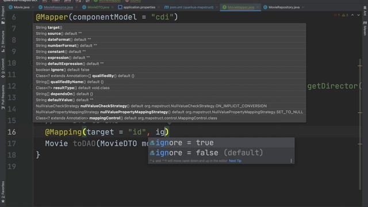Choose 'ignore = true' completion suggestion
The image size is (368, 207).
(221, 143)
